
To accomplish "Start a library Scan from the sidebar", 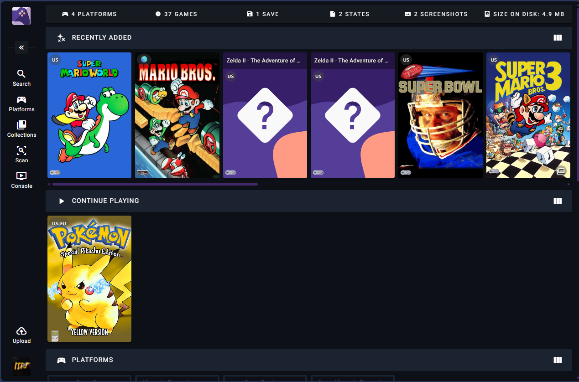I will (x=21, y=154).
